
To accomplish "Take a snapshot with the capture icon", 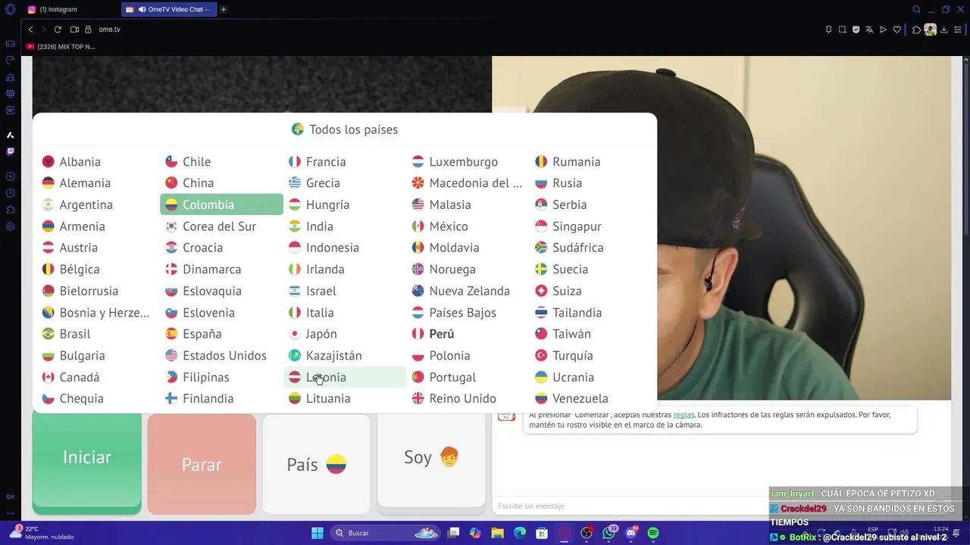I will tap(842, 30).
